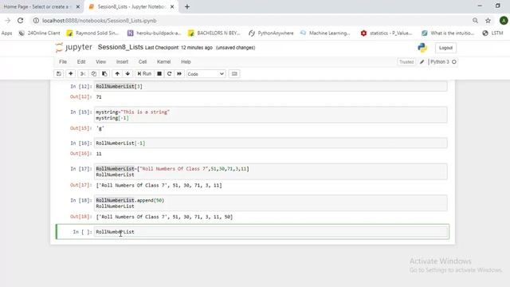Select the In [17] RollNumberList assignment cell
This screenshot has height=287, width=510.
tap(271, 171)
